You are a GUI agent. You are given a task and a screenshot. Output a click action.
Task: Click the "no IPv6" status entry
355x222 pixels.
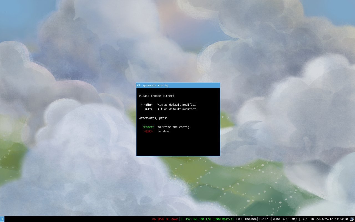click(x=158, y=219)
